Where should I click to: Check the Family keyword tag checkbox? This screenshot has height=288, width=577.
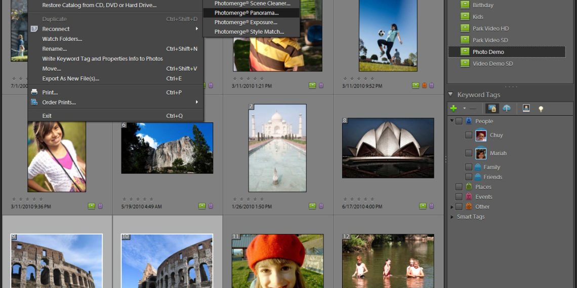tap(469, 167)
